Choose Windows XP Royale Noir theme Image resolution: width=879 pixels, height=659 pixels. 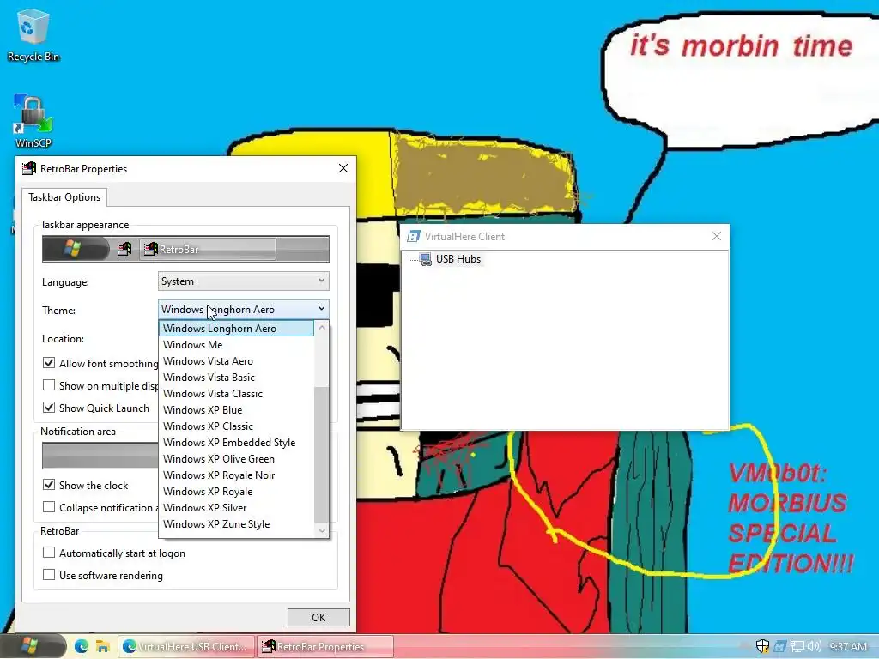coord(237,475)
